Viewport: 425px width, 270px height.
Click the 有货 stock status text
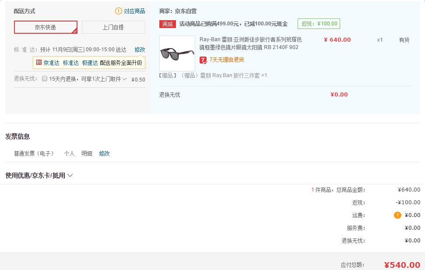point(404,40)
